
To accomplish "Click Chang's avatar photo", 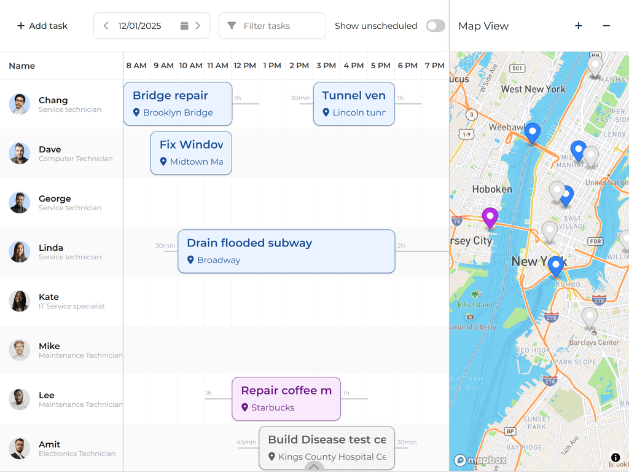I will point(20,104).
